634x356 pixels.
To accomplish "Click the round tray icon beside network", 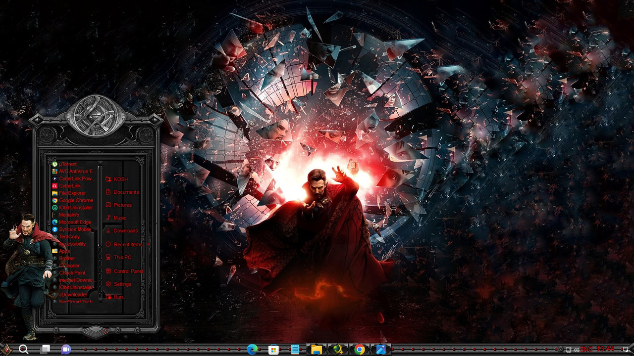I will point(561,350).
